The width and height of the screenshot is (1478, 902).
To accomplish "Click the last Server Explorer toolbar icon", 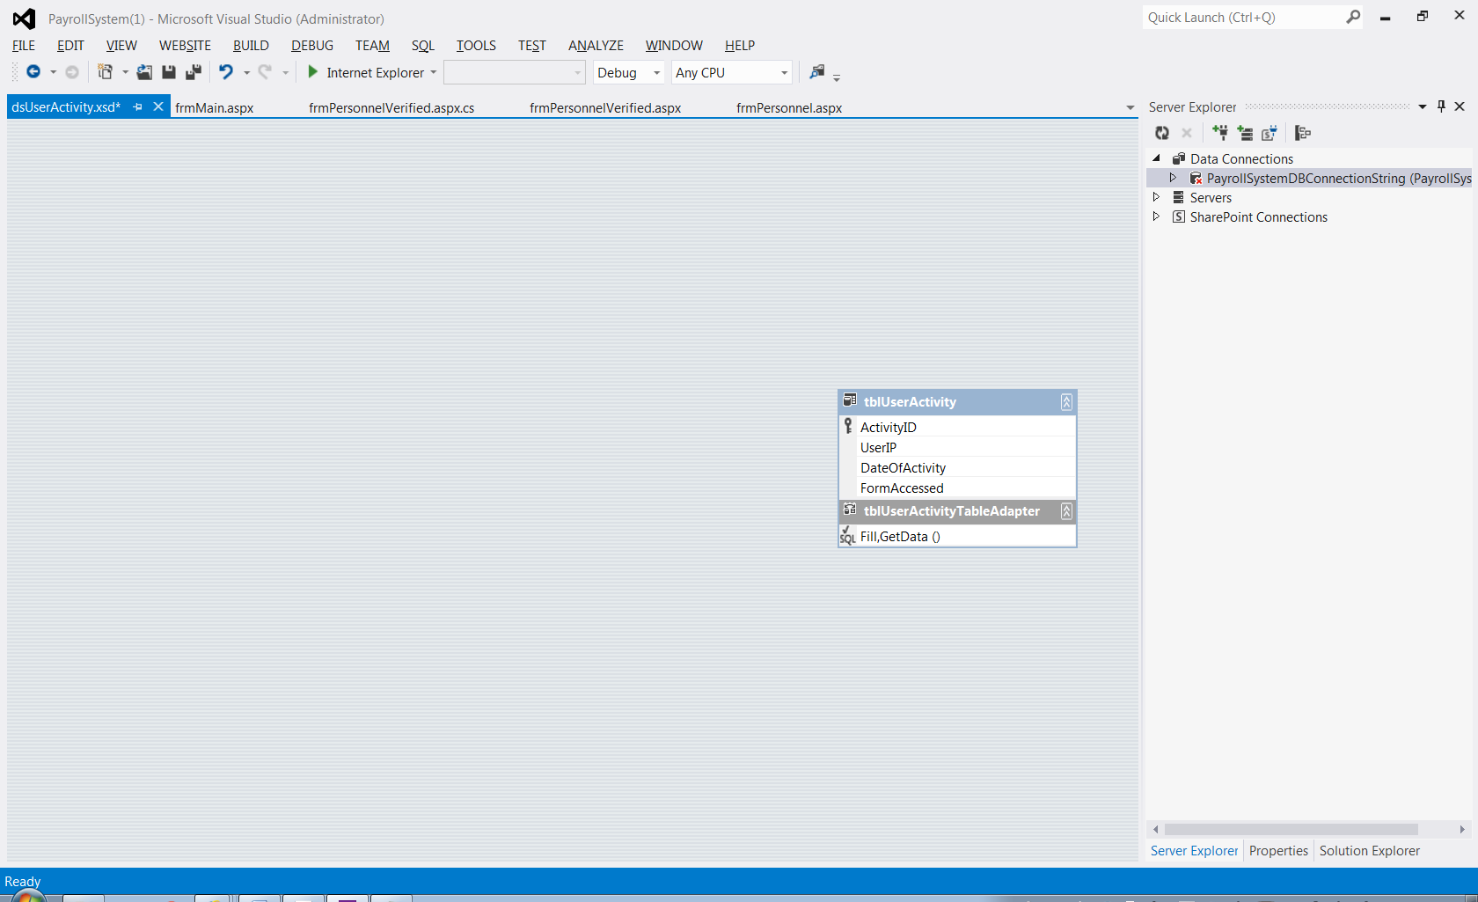I will [1303, 133].
